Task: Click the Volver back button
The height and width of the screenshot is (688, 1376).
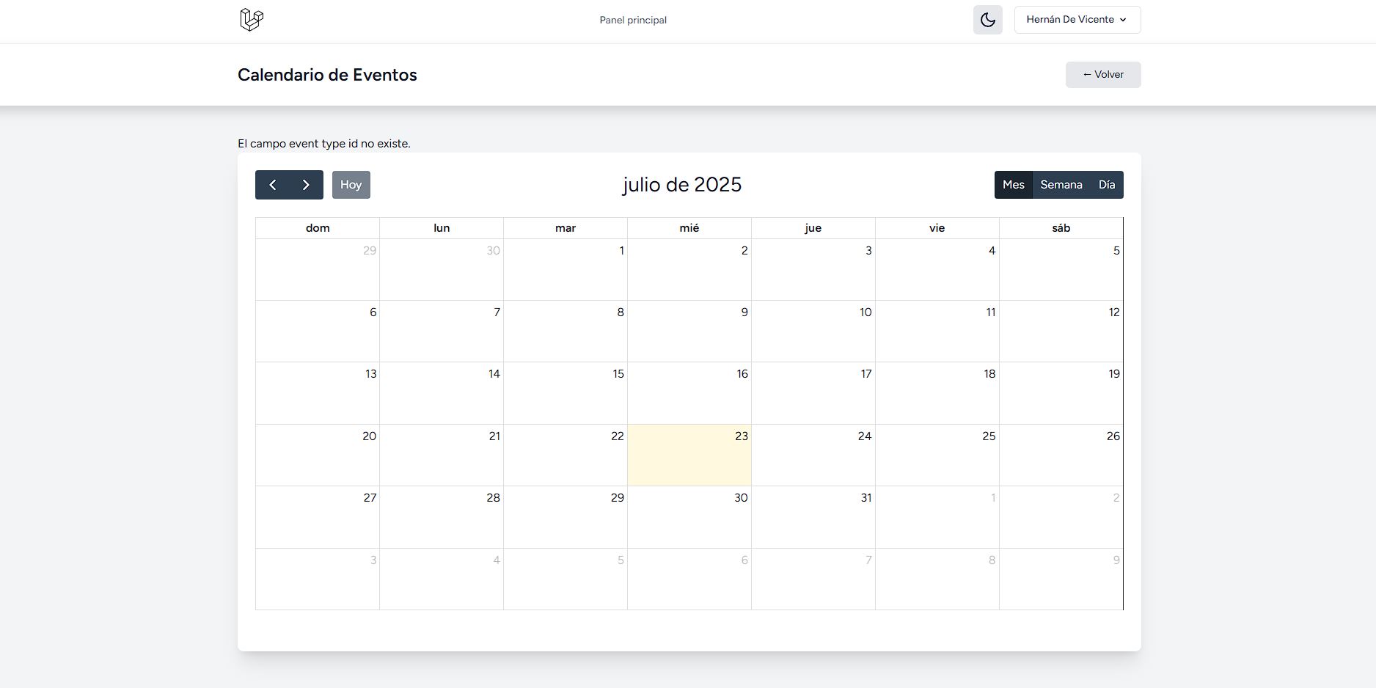Action: click(1102, 75)
